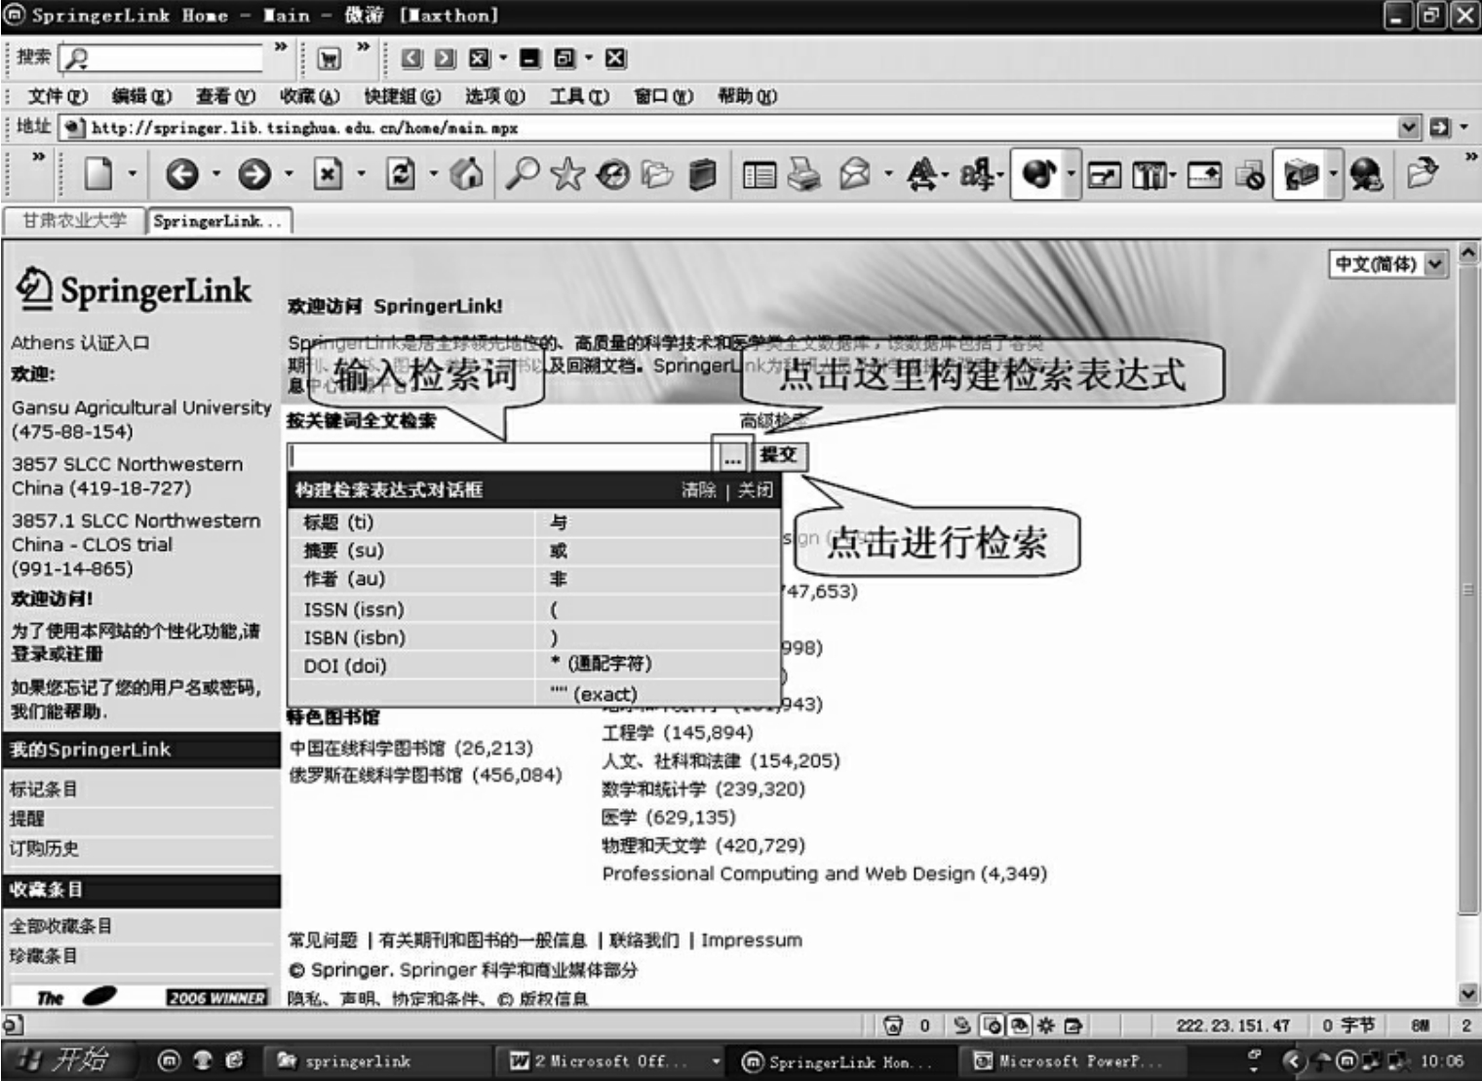Open the refresh dropdown arrow

point(434,174)
